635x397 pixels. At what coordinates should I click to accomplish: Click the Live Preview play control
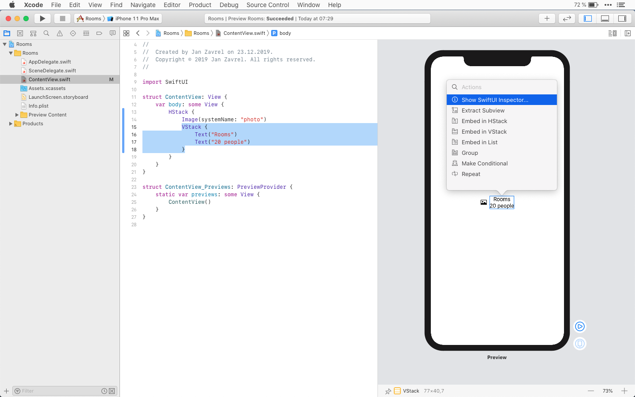click(579, 326)
